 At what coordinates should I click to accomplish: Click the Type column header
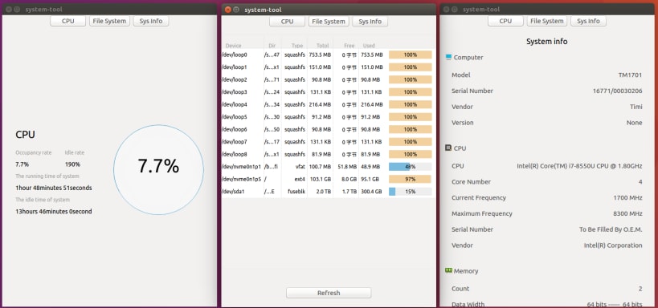pos(297,46)
